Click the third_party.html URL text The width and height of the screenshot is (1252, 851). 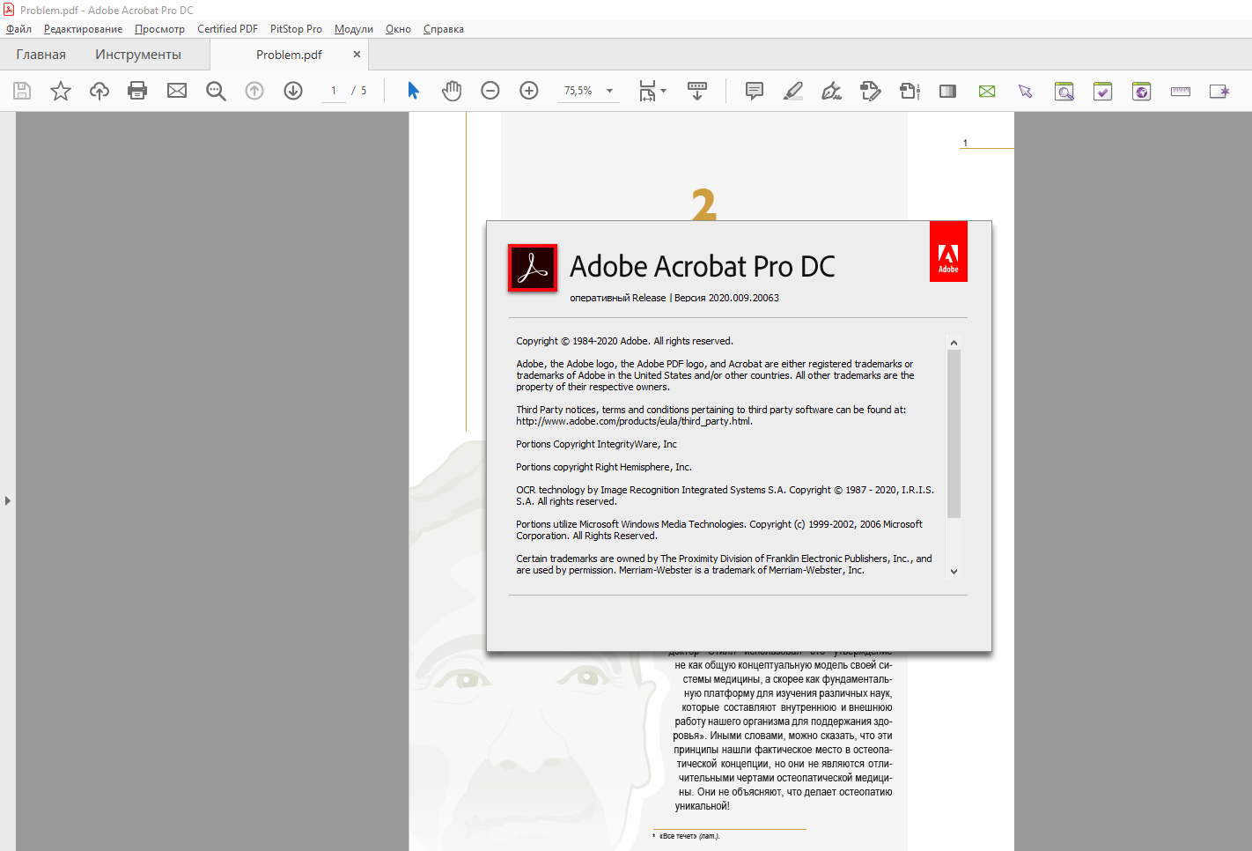[x=634, y=421]
